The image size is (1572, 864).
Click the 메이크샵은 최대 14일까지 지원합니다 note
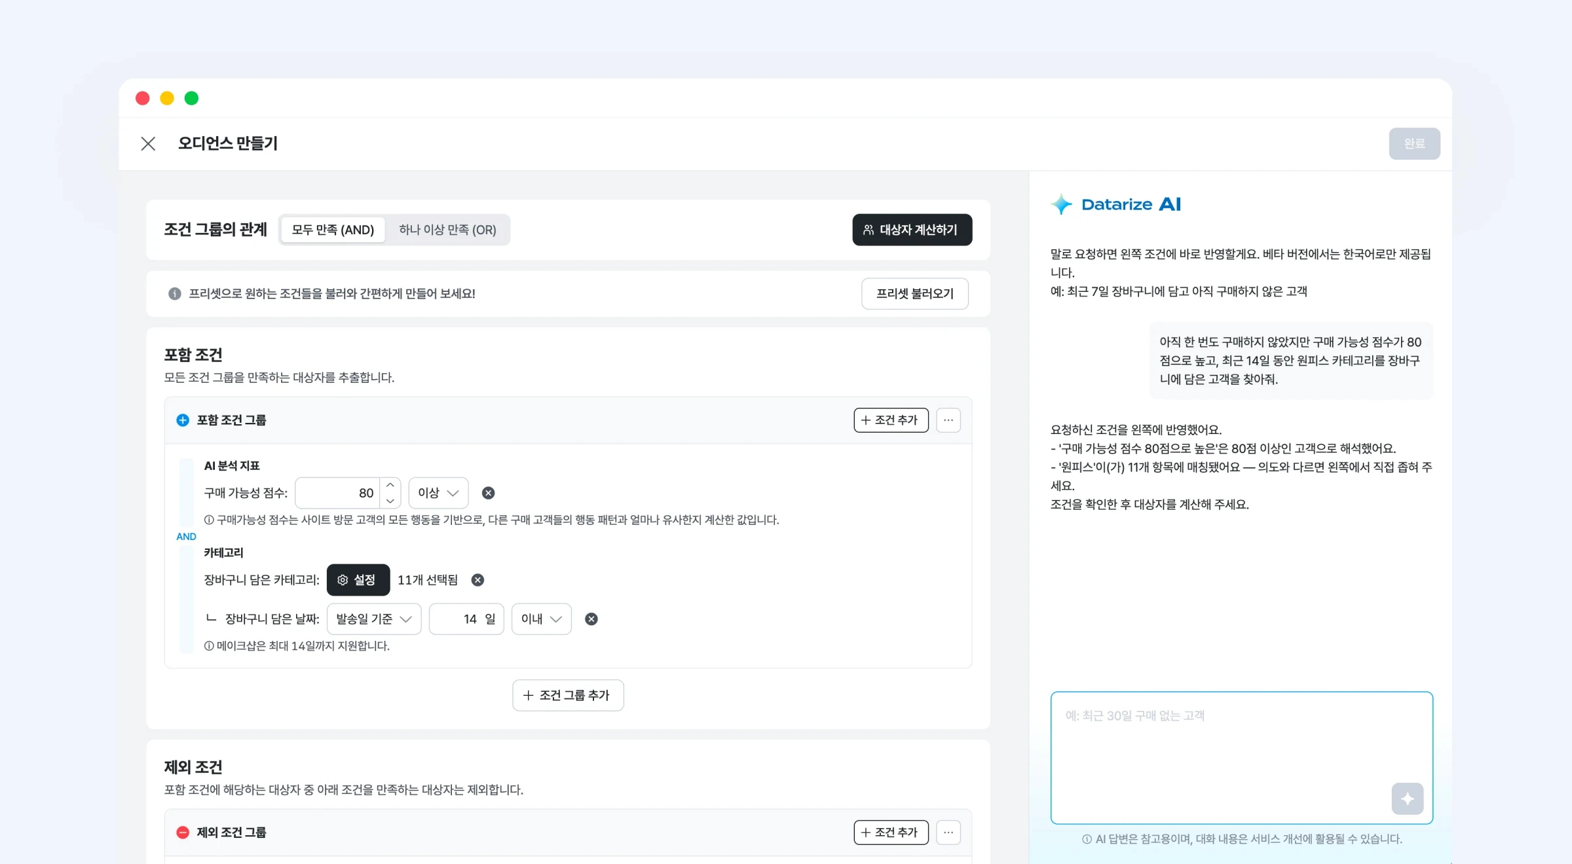click(297, 646)
